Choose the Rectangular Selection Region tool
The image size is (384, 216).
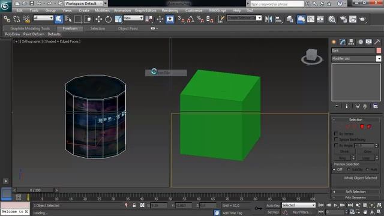click(78, 19)
